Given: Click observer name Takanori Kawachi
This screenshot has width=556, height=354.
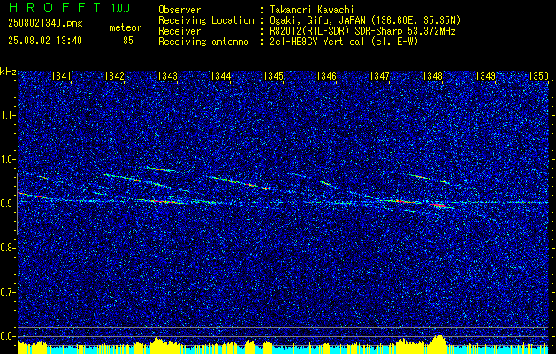Looking at the screenshot, I should click(x=311, y=11).
